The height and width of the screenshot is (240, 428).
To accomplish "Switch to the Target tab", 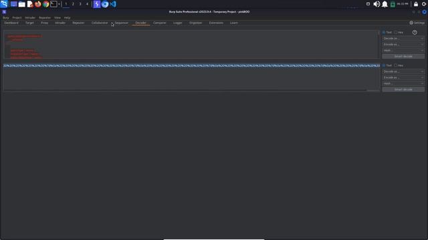I will click(29, 23).
